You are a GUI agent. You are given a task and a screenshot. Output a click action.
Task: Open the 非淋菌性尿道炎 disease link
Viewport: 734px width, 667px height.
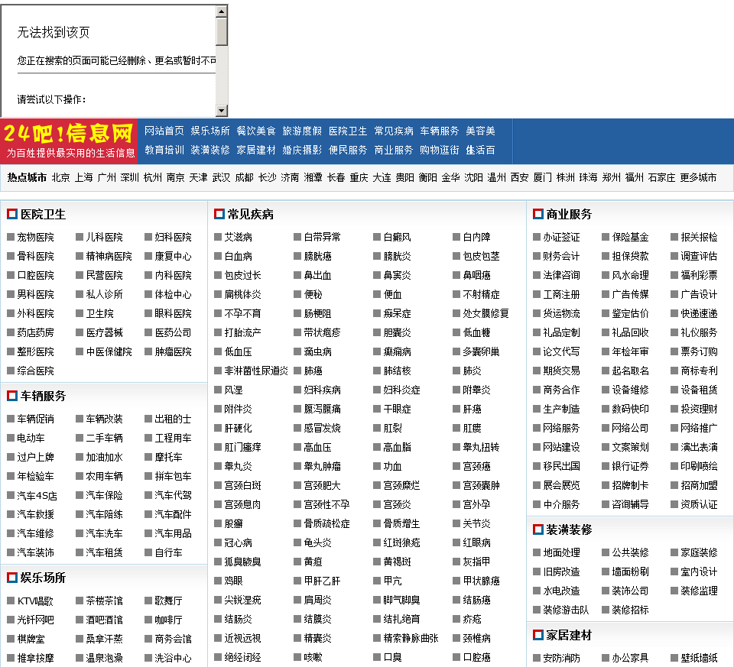pos(257,371)
